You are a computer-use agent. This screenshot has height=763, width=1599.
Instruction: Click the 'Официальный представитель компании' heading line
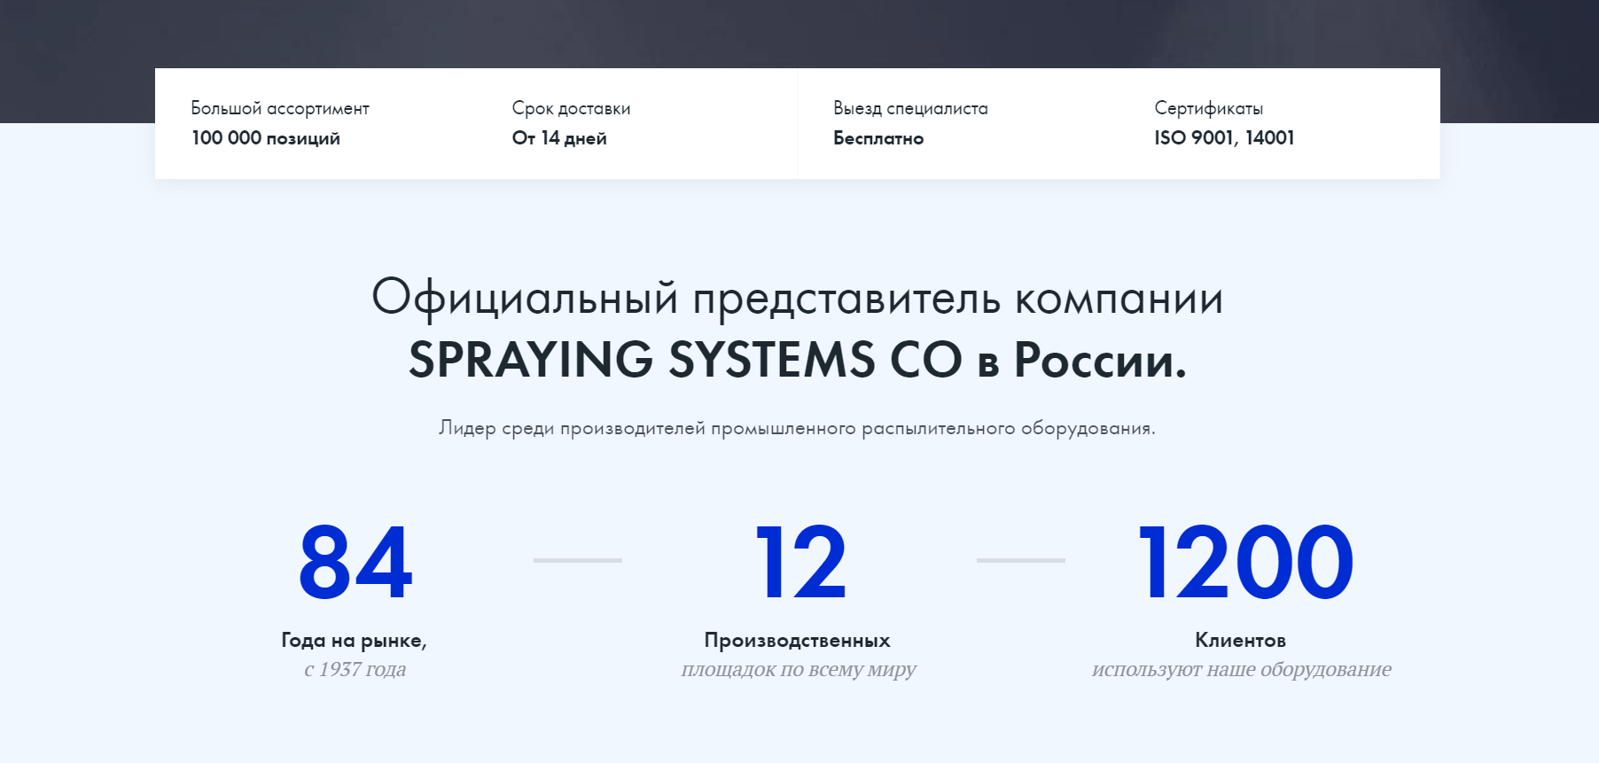pos(798,299)
